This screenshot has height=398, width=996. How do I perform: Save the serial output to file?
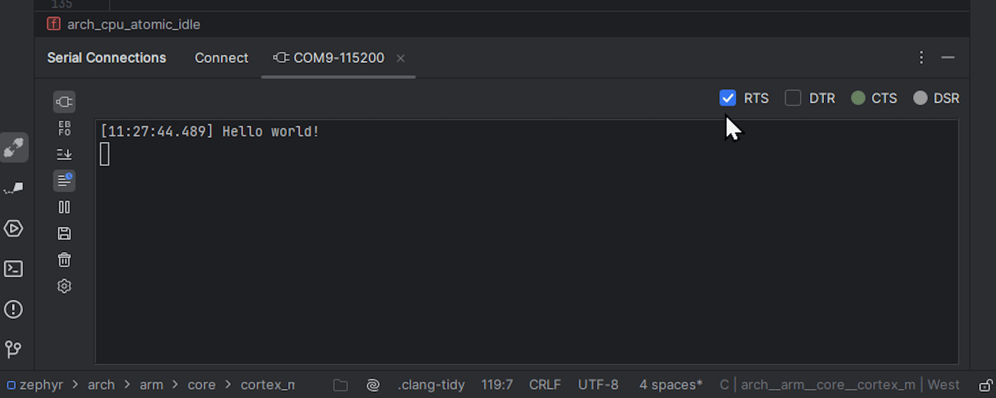click(64, 233)
